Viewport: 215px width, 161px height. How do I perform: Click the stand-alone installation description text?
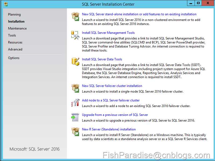[x=141, y=22]
